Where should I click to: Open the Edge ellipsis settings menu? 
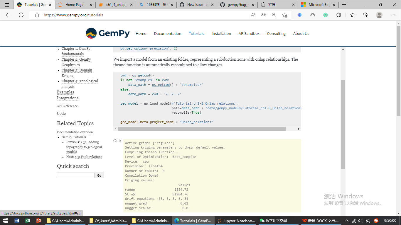pos(392,14)
